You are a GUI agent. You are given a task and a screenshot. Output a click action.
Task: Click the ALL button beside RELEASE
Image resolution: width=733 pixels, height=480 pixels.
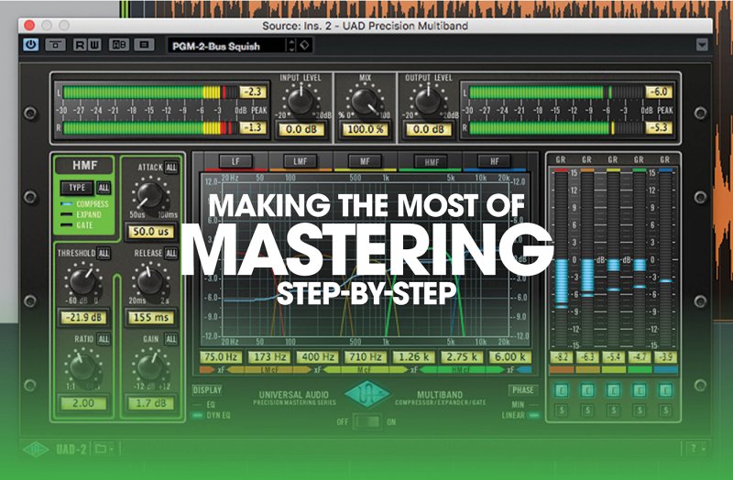click(171, 254)
